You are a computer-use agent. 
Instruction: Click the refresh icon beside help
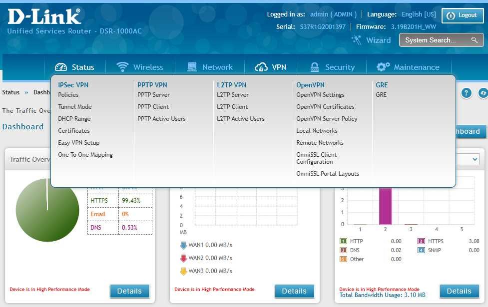click(483, 93)
